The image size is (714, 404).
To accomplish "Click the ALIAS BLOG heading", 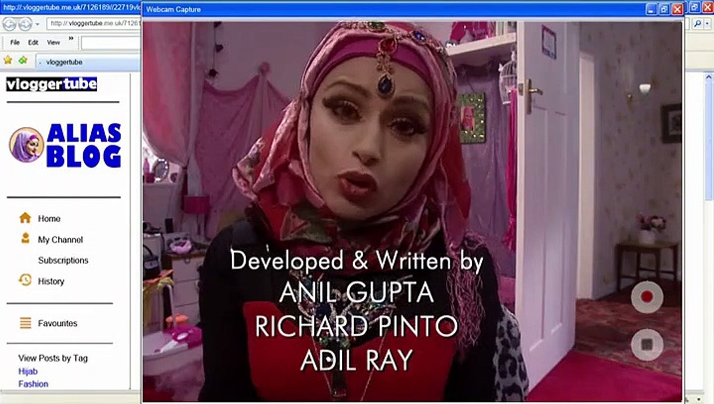I will (84, 145).
